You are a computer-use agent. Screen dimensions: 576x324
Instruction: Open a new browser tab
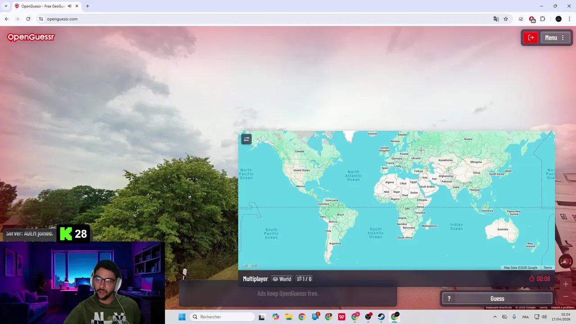[x=87, y=6]
